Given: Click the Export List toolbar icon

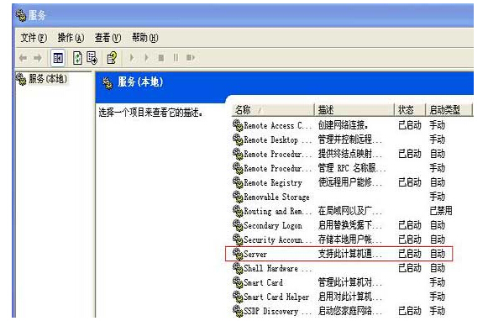Looking at the screenshot, I should coord(92,58).
